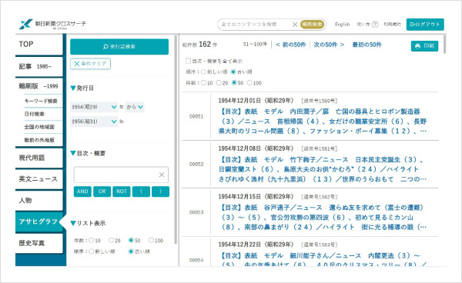The image size is (462, 283).
Task: Open the 縮刷版 ~1999 tab
Action: pos(39,86)
